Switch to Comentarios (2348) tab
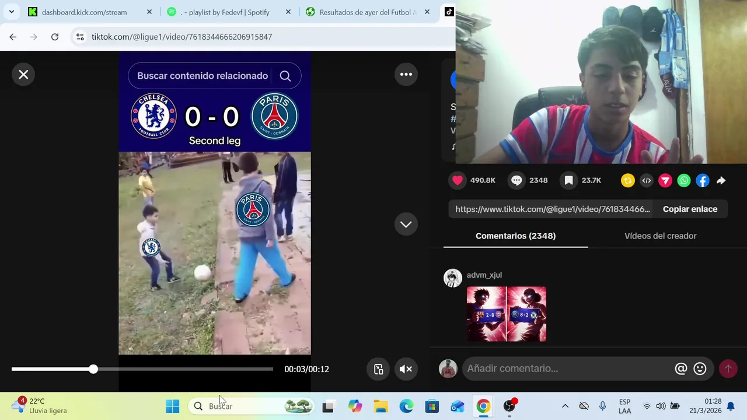747x420 pixels. 515,236
